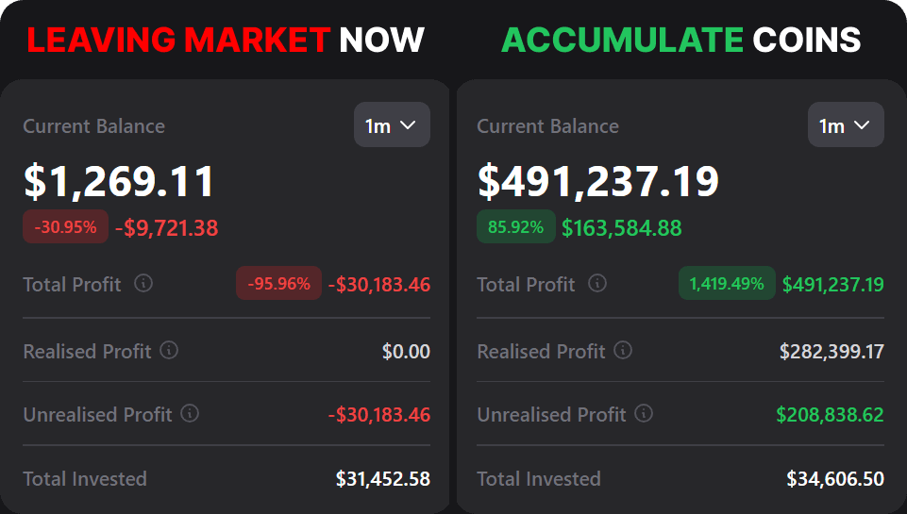The image size is (907, 514).
Task: Select the 1,419.49% Total Profit badge
Action: 727,283
